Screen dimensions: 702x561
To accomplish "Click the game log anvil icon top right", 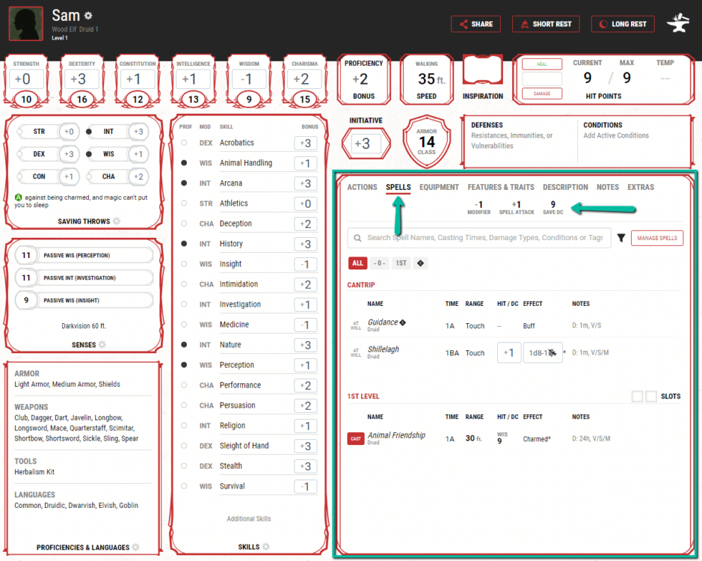I will (x=676, y=22).
